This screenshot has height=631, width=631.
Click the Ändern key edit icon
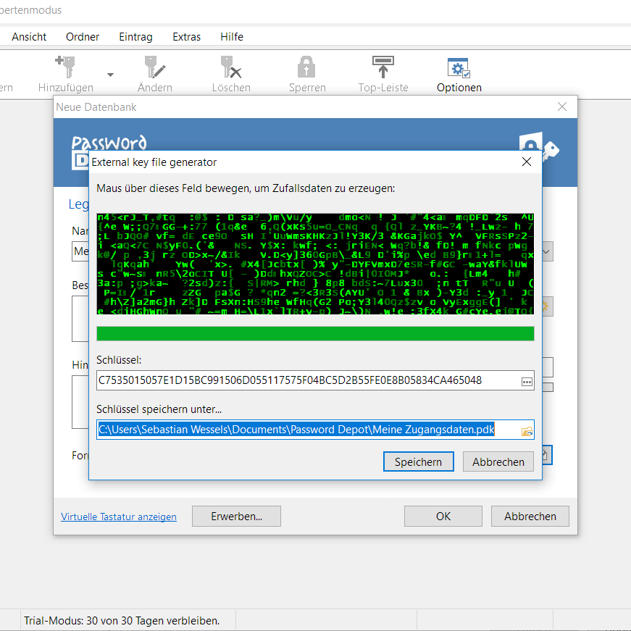click(154, 67)
